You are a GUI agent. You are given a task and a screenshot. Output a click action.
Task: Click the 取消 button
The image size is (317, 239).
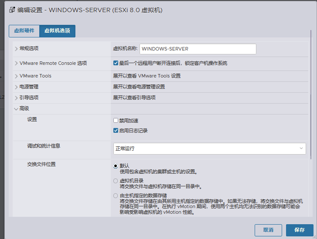(x=268, y=230)
